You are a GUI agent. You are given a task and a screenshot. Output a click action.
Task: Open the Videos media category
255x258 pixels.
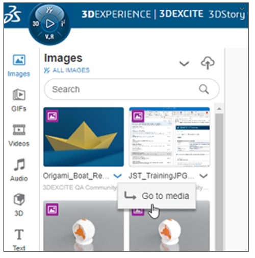pyautogui.click(x=19, y=135)
